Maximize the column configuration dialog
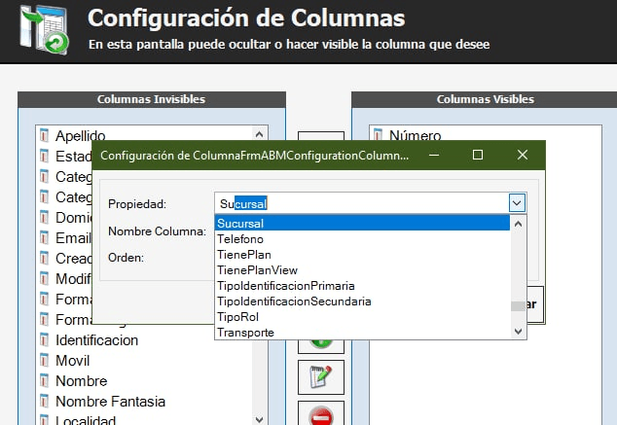 478,156
